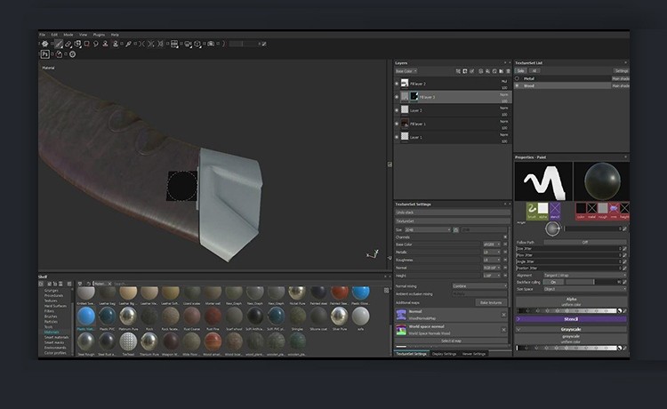667x409 pixels.
Task: Select Metal texture set radio button
Action: pos(518,78)
